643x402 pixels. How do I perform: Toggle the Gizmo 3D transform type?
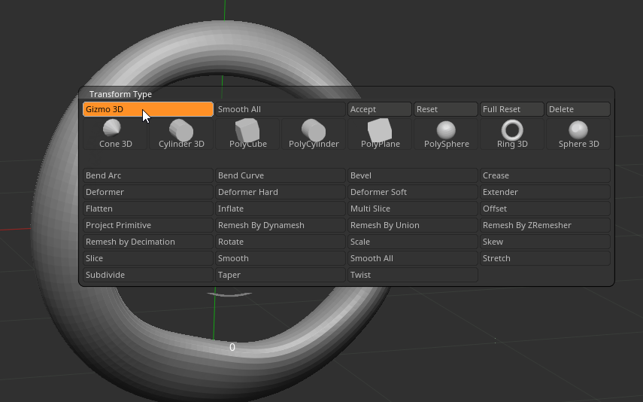[147, 109]
